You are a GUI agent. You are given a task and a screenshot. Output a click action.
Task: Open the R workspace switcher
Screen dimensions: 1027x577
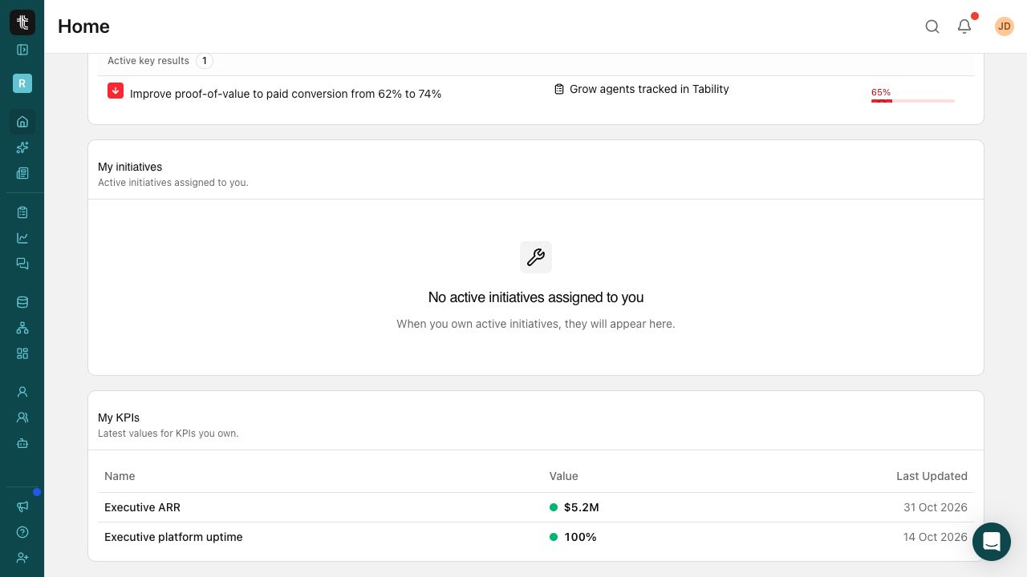click(22, 83)
